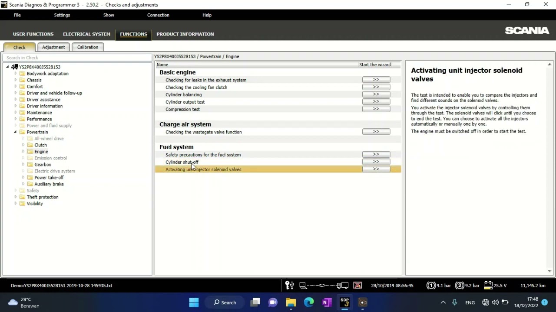Open Microsoft Edge from the taskbar
The image size is (556, 312).
[x=309, y=302]
